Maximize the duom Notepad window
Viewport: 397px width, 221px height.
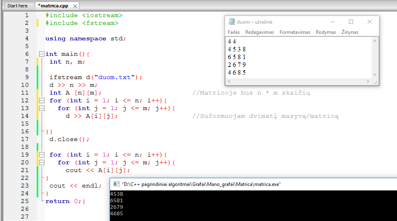(x=351, y=22)
